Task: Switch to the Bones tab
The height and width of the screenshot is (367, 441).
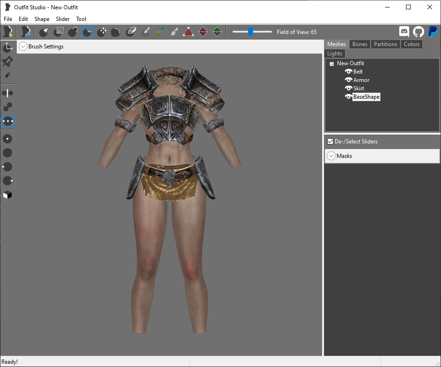Action: [360, 44]
